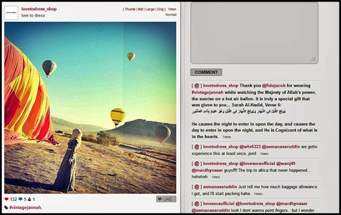The height and width of the screenshot is (215, 341).
Task: Click the person tagged-users icon
Action: (x=30, y=199)
